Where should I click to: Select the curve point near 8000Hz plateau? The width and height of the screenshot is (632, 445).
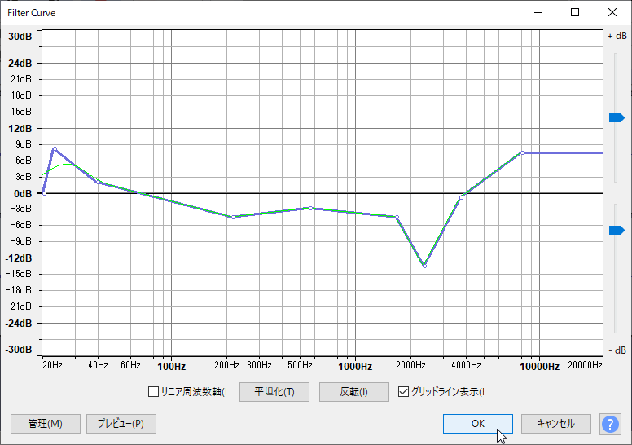click(522, 152)
